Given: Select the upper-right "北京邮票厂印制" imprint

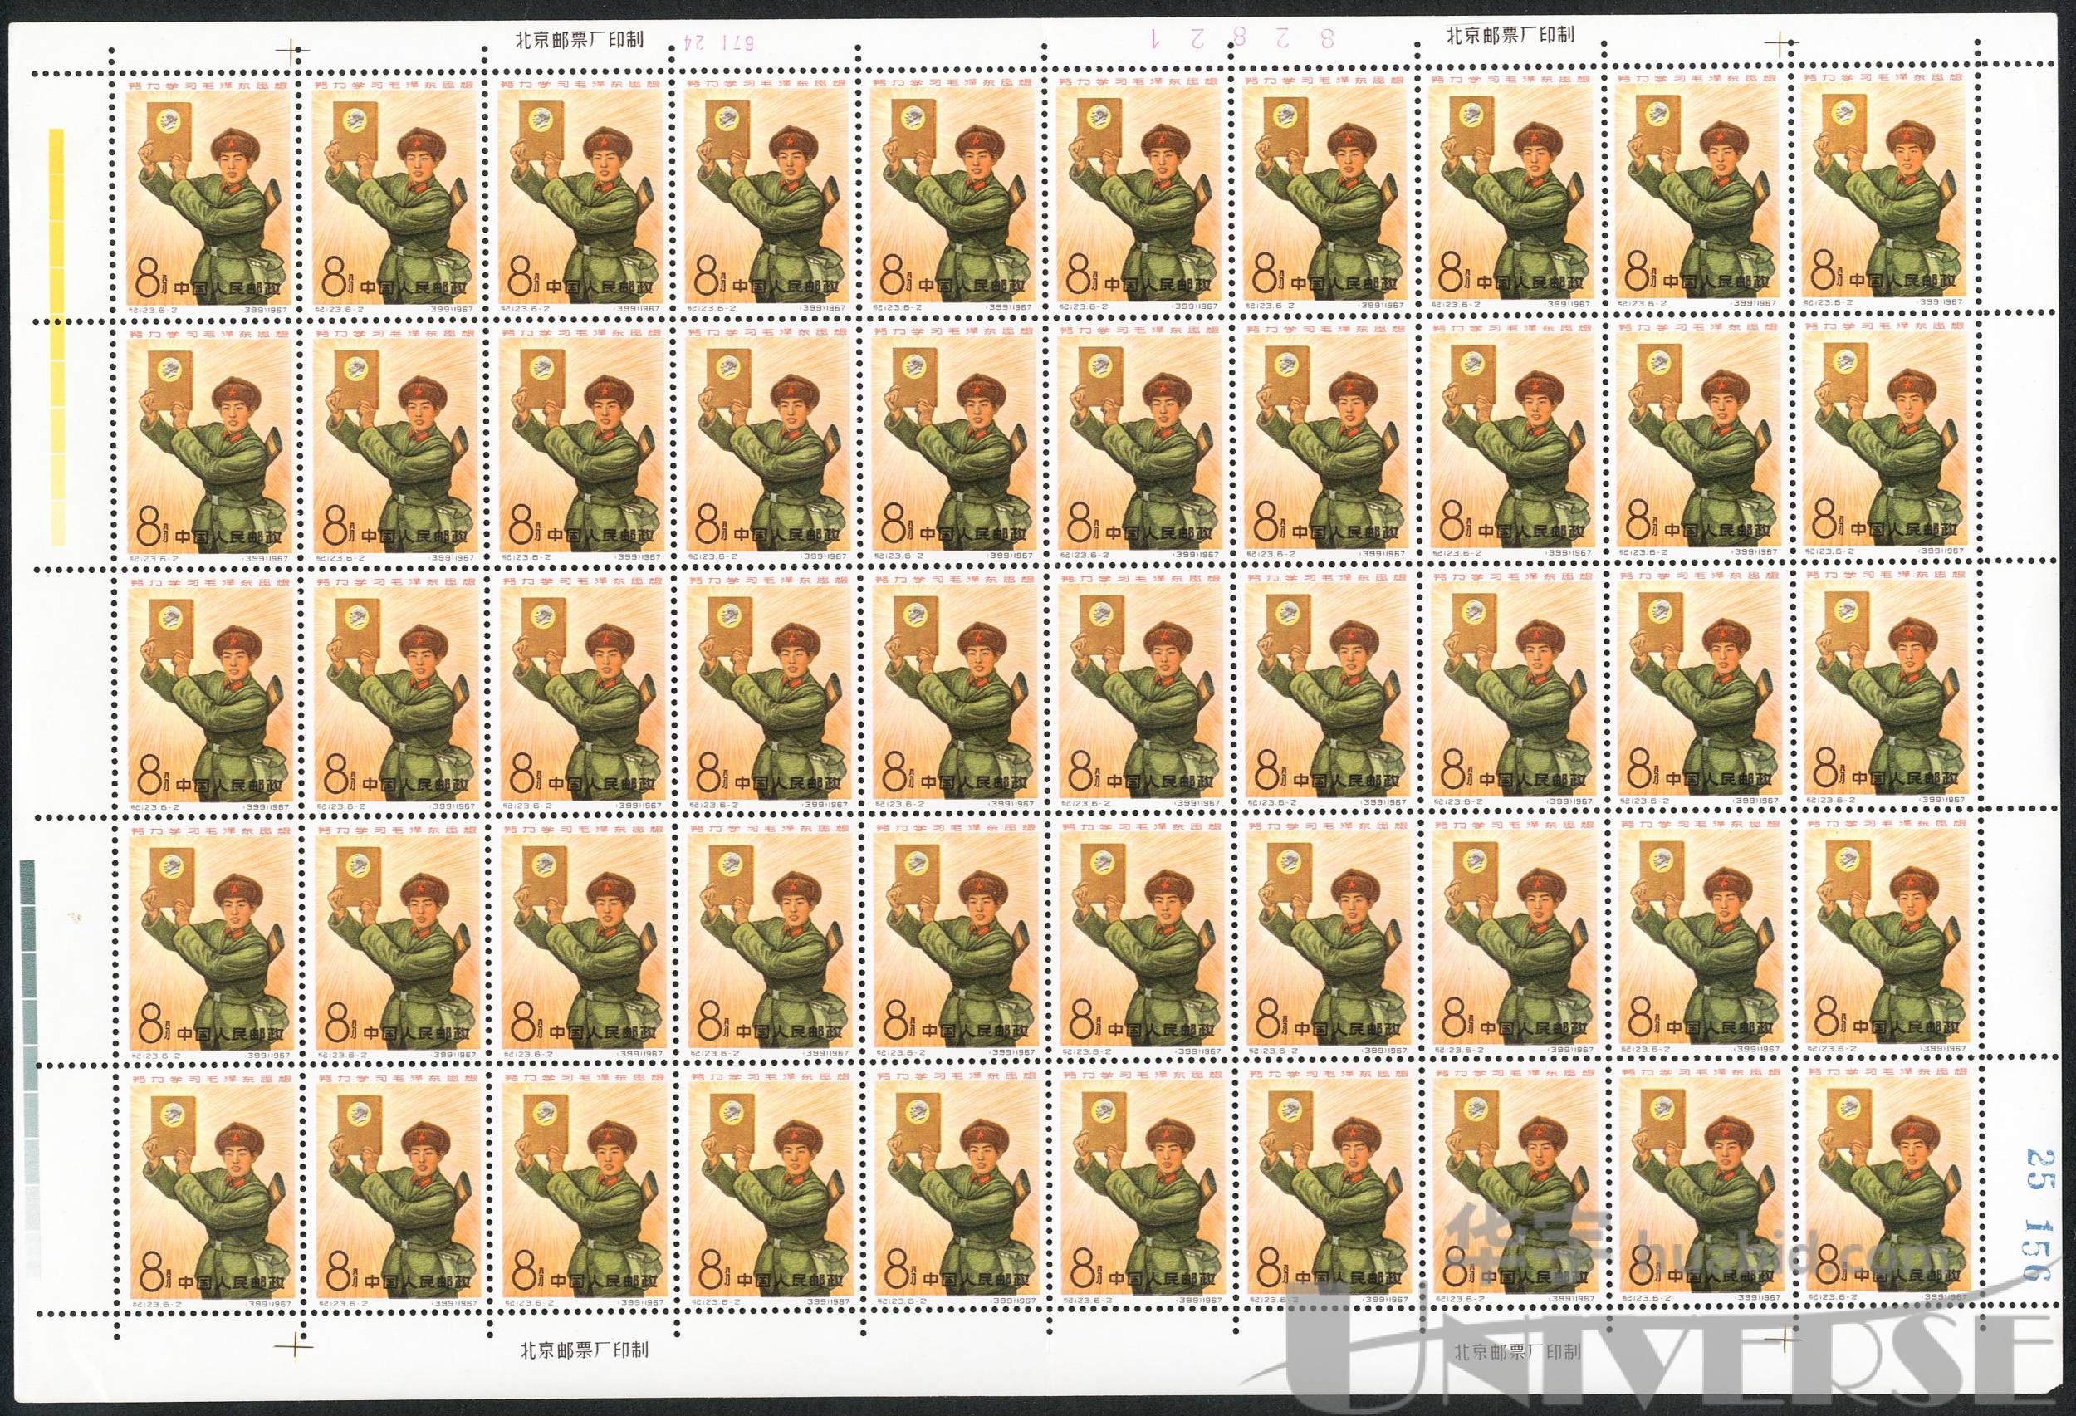Looking at the screenshot, I should tap(1510, 35).
